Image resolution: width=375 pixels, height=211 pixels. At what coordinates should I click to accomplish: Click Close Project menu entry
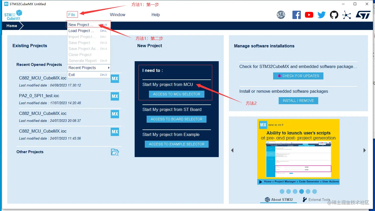click(x=89, y=55)
